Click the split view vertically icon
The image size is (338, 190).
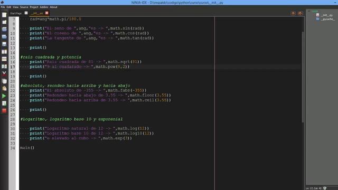(x=4, y=52)
